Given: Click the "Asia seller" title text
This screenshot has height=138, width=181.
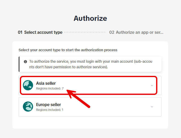Looking at the screenshot, I should [x=46, y=83].
